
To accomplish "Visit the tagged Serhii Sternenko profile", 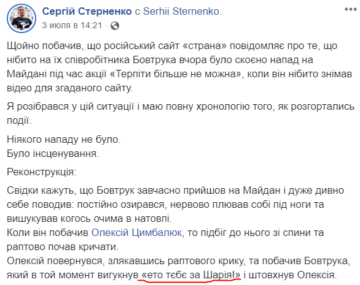I will pos(181,11).
